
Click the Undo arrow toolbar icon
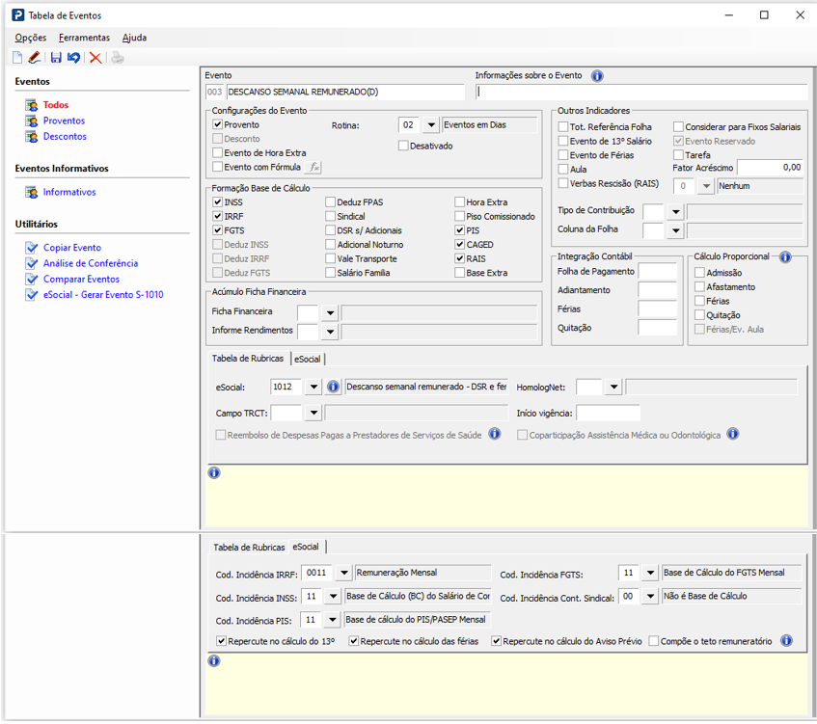[x=73, y=58]
